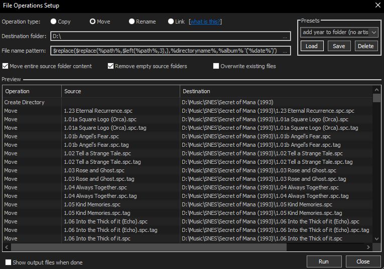
Task: Click destination ending '1.04 Always Together.spc.tag'
Action: [265, 196]
